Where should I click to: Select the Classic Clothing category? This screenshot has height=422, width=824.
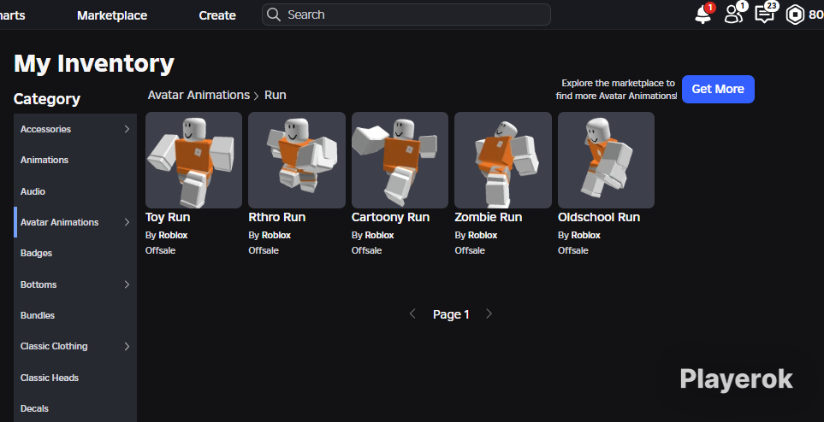click(75, 347)
